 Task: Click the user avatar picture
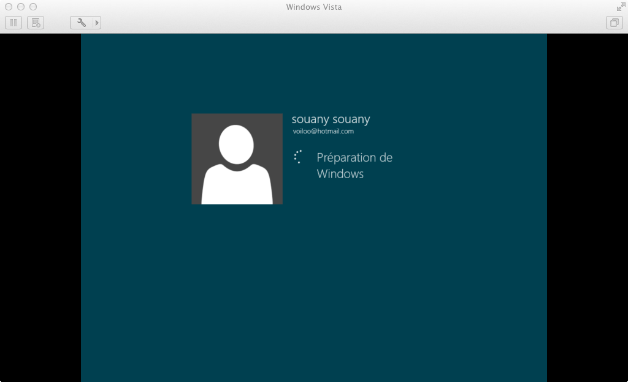click(237, 159)
